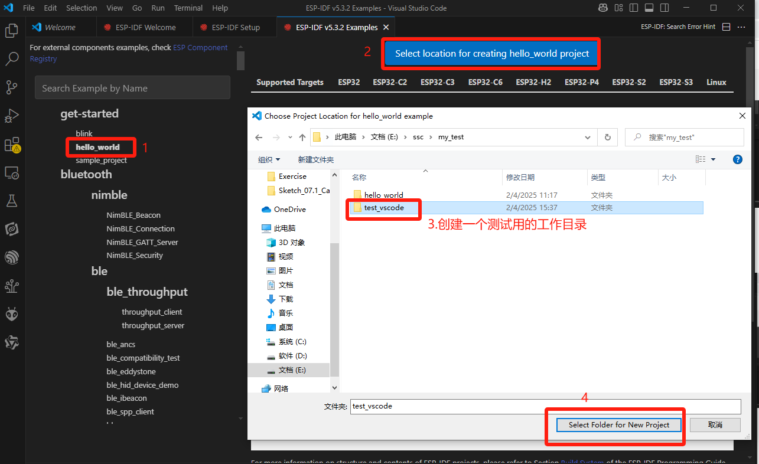759x464 pixels.
Task: Open the Source Control view
Action: [x=12, y=87]
